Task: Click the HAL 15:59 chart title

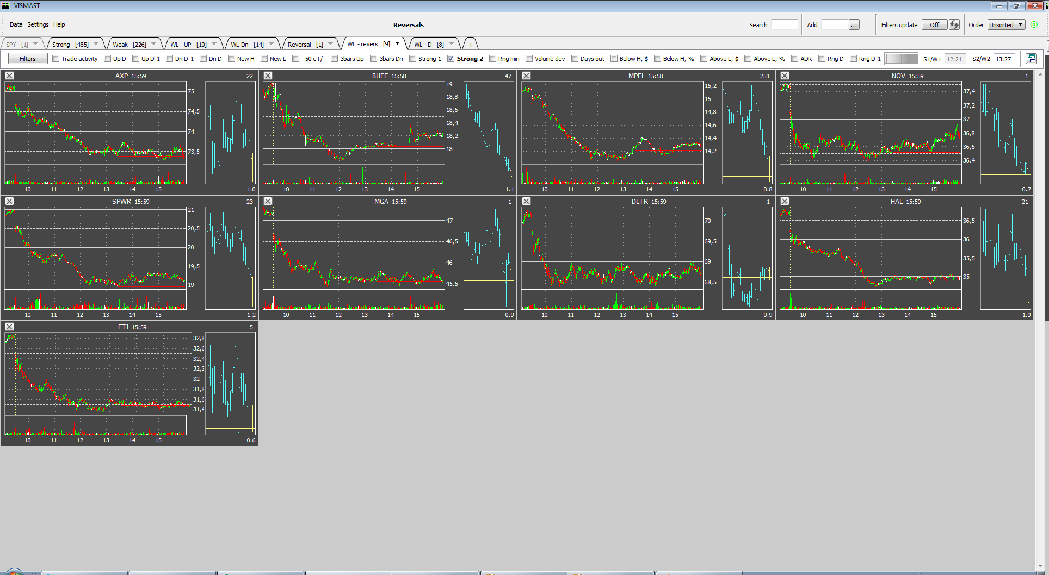Action: [x=905, y=202]
